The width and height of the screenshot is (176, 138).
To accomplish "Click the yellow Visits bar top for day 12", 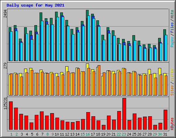I will coord(67,69).
